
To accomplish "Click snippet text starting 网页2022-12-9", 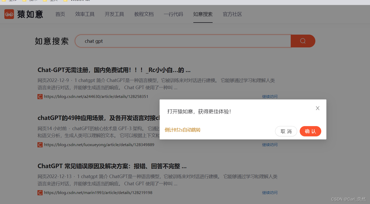I will 156,84.
